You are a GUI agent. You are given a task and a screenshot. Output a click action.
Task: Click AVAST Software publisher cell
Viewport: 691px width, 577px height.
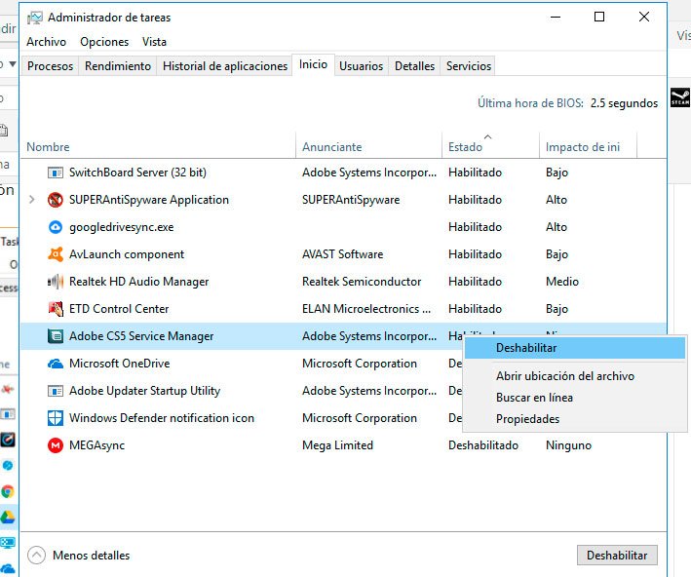coord(342,254)
